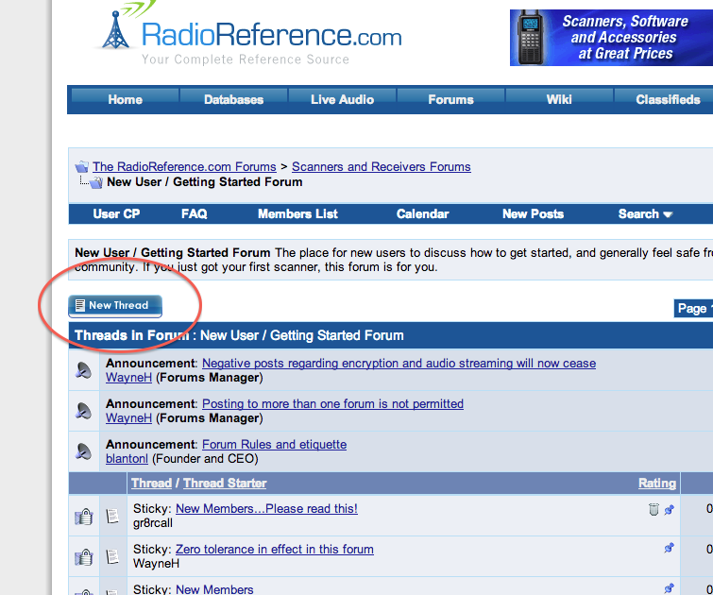The height and width of the screenshot is (595, 713).
Task: Start a New Thread
Action: point(115,306)
